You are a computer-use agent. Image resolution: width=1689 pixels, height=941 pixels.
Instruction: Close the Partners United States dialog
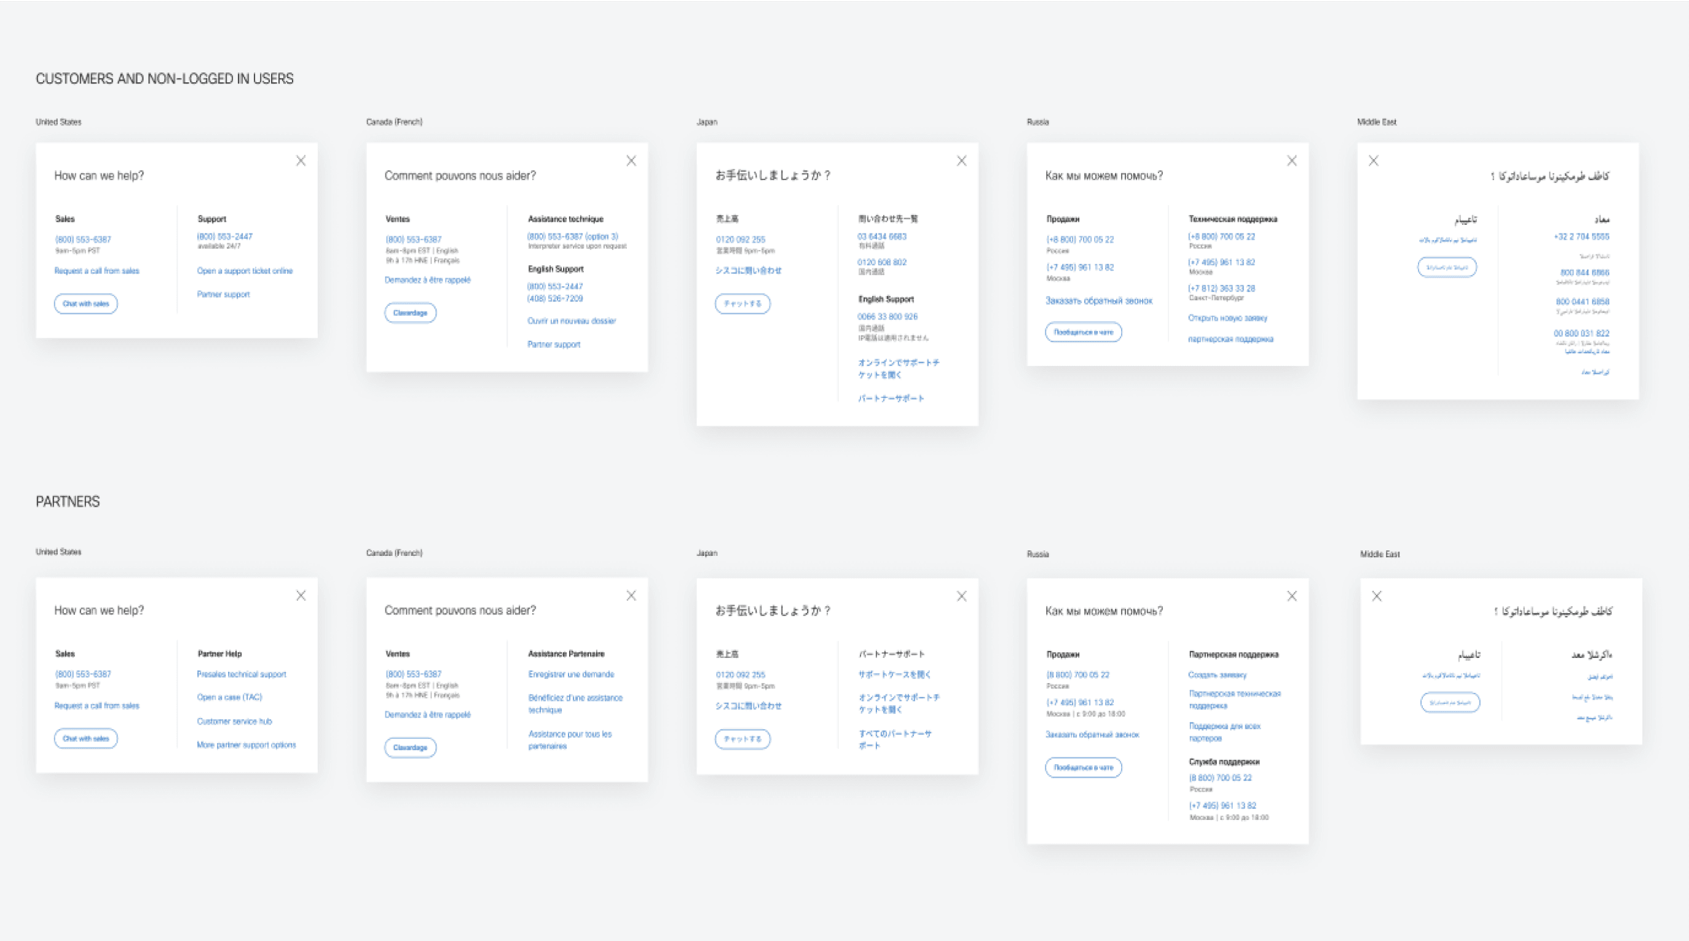(301, 596)
